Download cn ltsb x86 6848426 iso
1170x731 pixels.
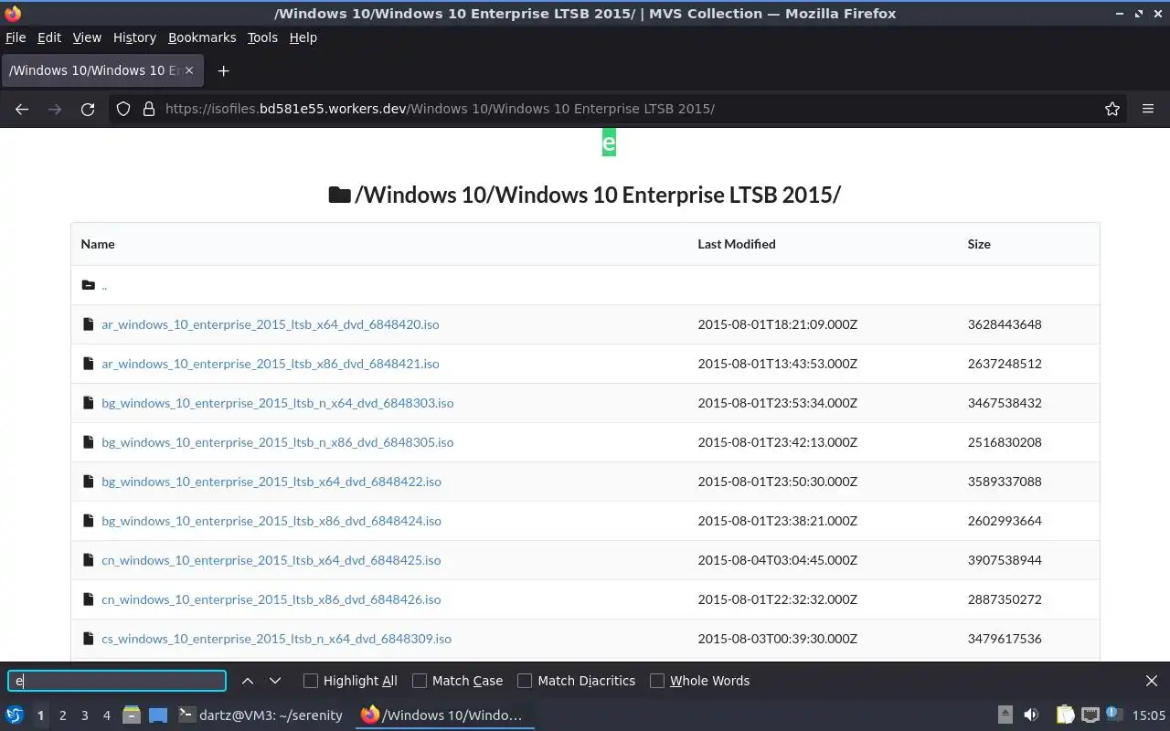(271, 599)
